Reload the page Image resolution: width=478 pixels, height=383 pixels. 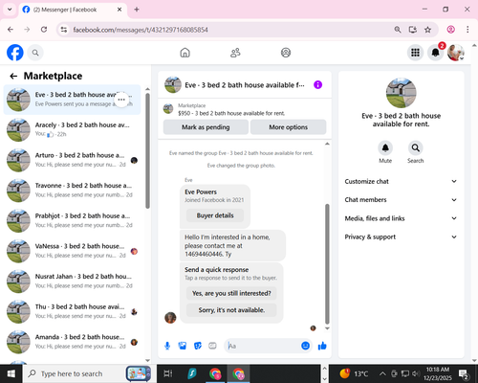click(44, 30)
